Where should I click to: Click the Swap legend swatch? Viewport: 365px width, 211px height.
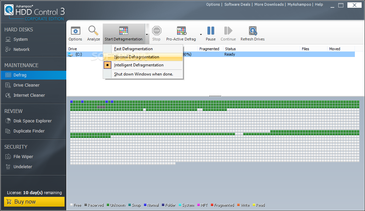130,205
